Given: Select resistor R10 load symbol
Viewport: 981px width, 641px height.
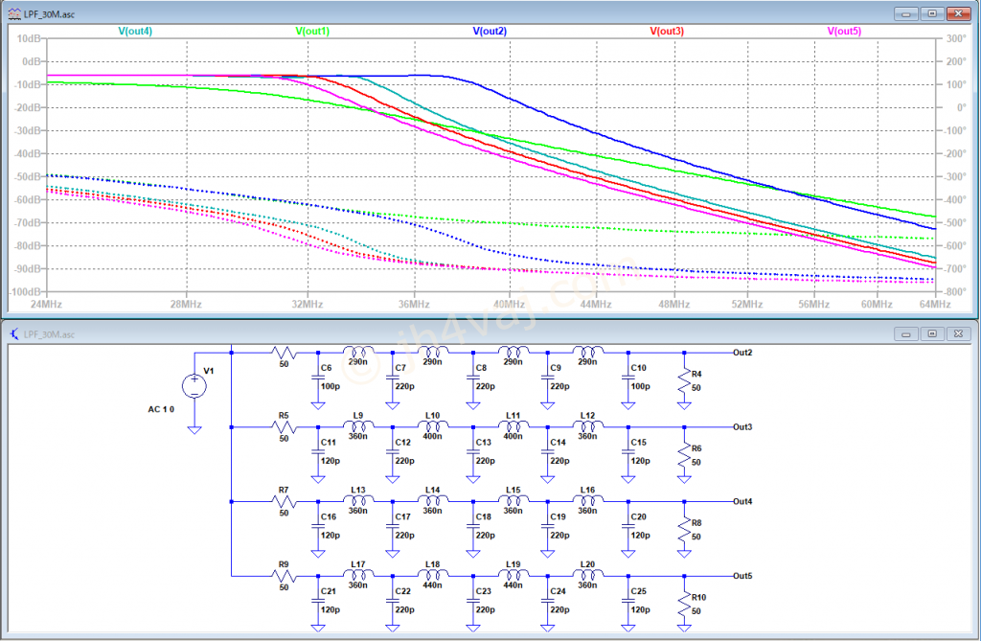Looking at the screenshot, I should point(684,605).
